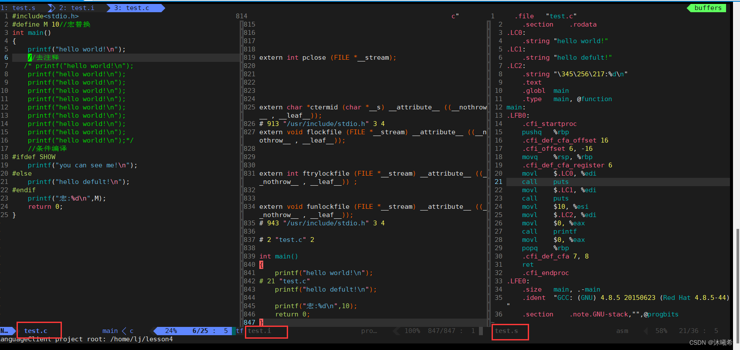
Task: Click the "100%" indicator in middle status line
Action: 412,331
